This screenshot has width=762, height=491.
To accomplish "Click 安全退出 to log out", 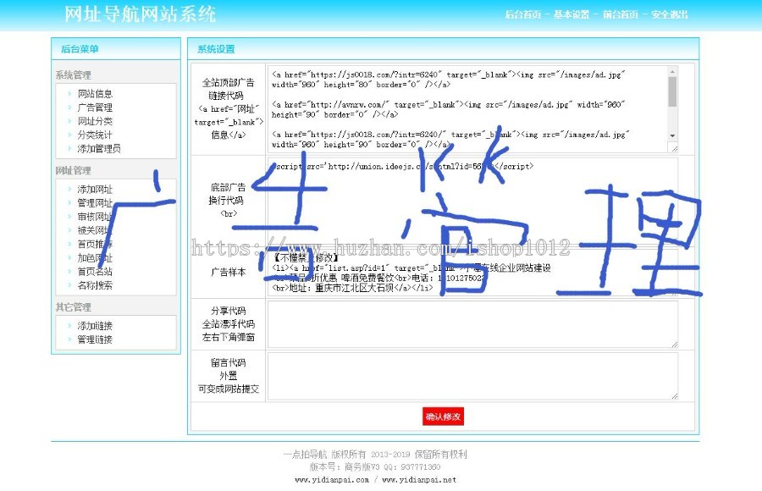I will pos(667,14).
